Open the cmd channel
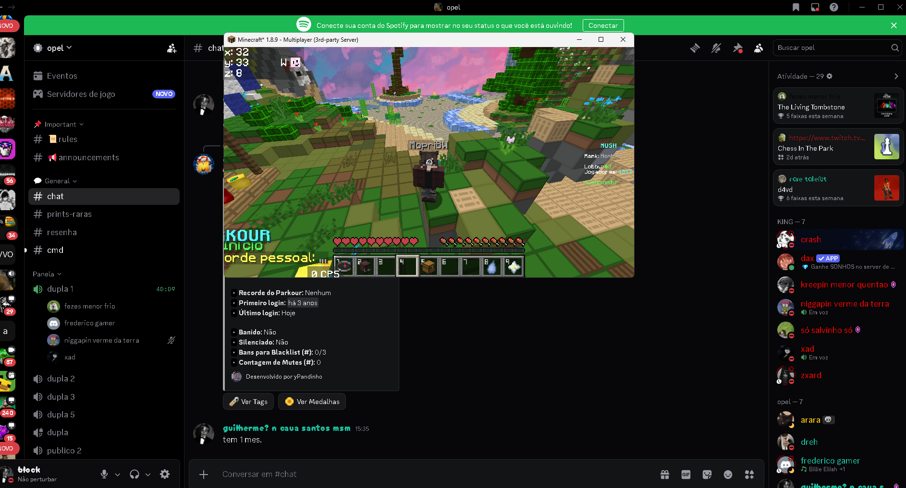Image resolution: width=906 pixels, height=488 pixels. pyautogui.click(x=104, y=250)
